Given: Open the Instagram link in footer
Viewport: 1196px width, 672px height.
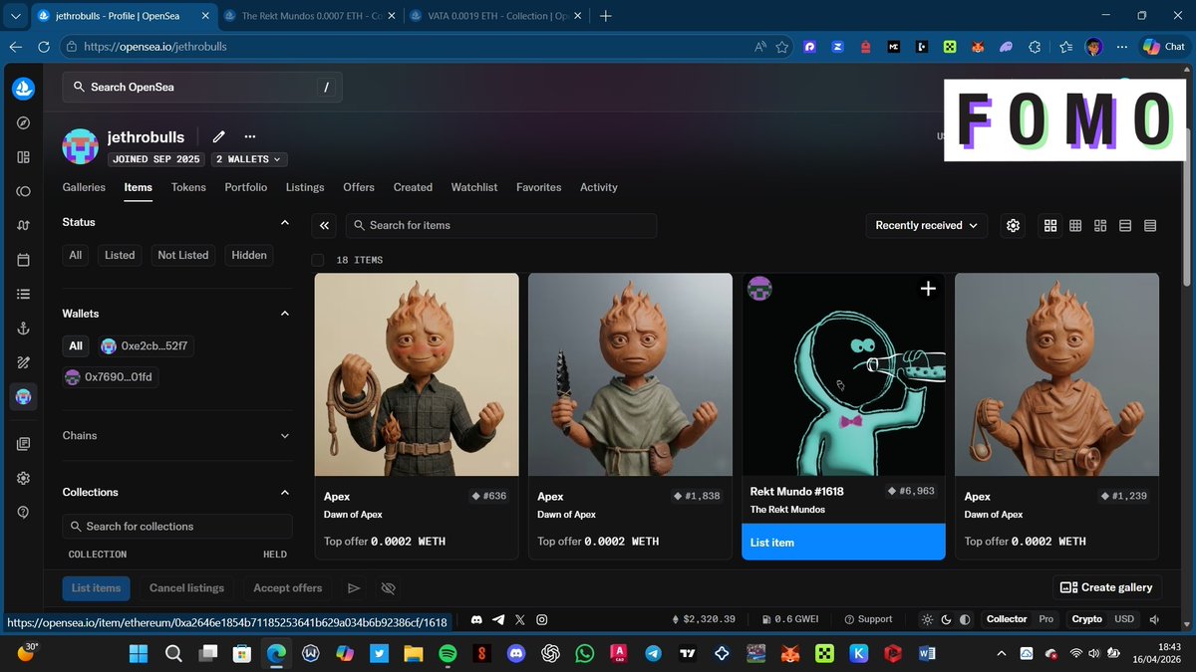Looking at the screenshot, I should point(542,619).
